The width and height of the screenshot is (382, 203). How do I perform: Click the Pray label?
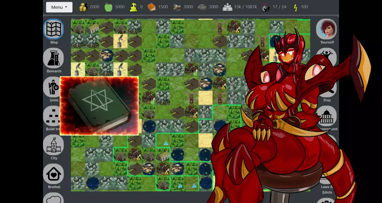point(327,100)
